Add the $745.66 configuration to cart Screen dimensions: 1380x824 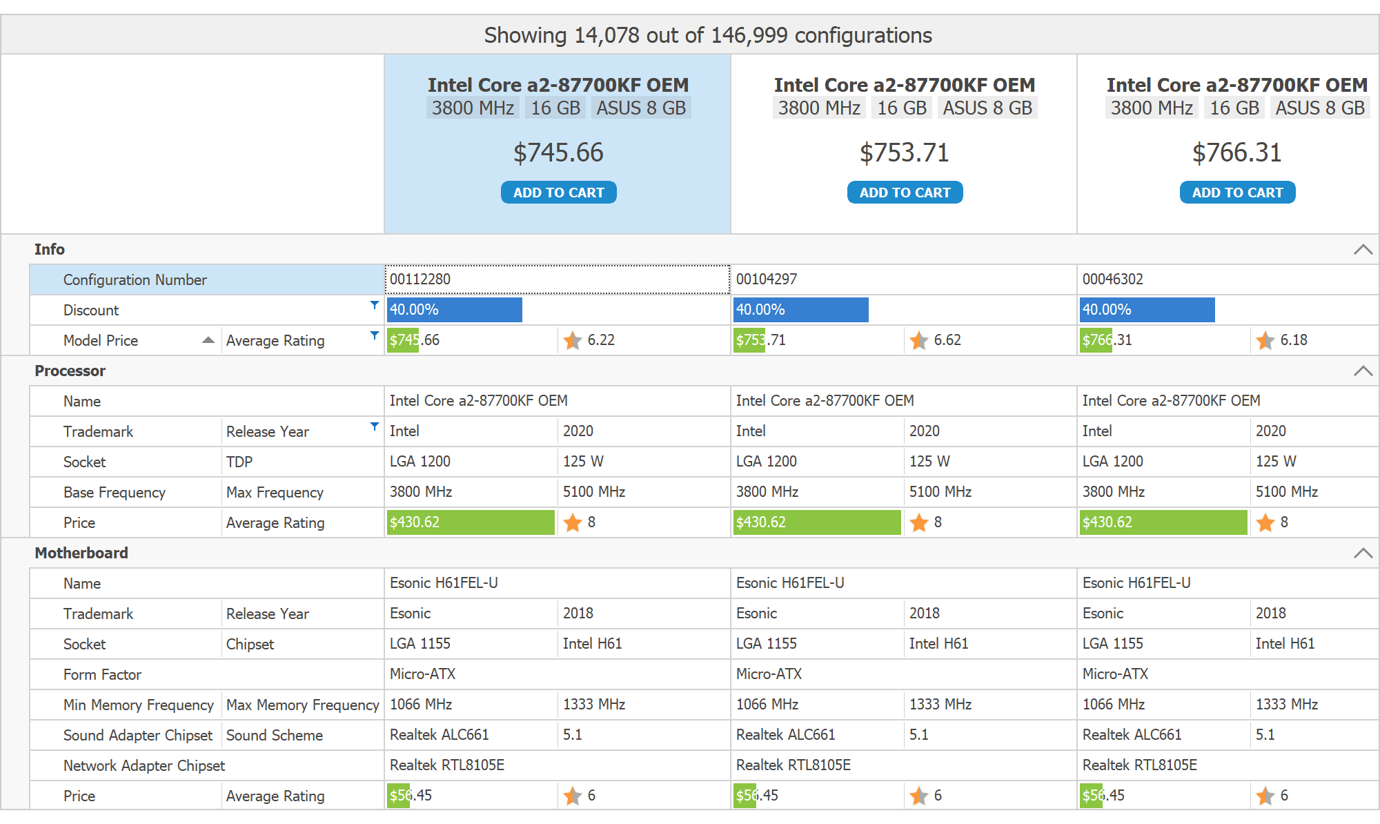pyautogui.click(x=558, y=192)
